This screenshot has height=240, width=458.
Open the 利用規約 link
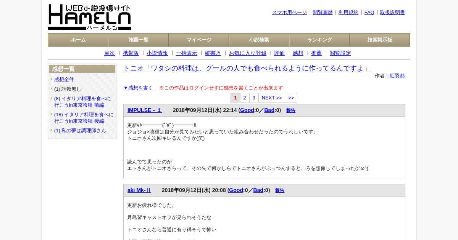pyautogui.click(x=348, y=13)
